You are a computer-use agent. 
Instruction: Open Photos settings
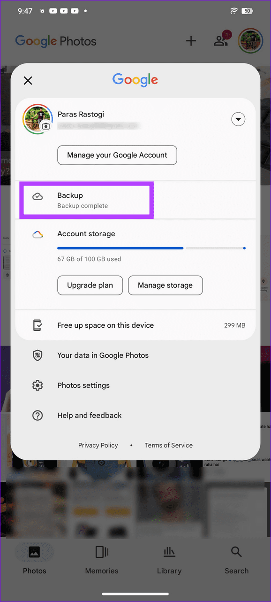(135, 385)
